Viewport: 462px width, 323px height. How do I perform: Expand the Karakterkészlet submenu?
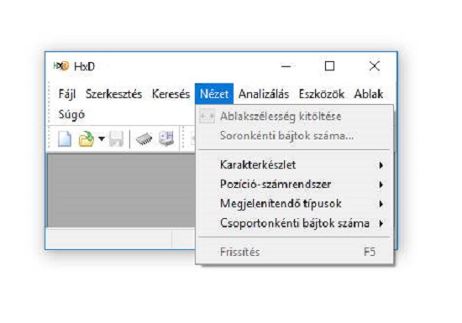click(294, 164)
